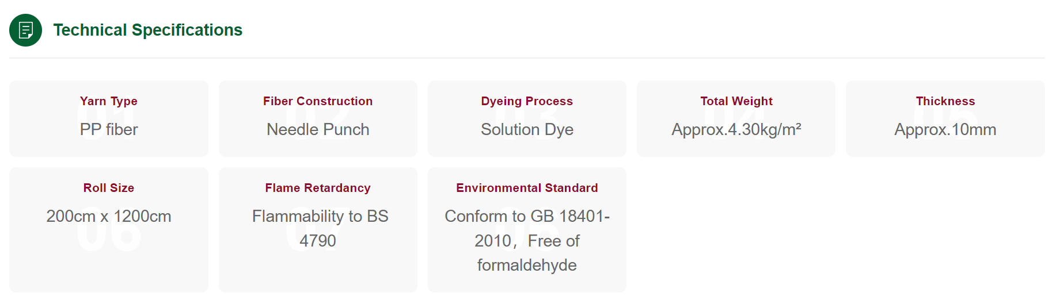Click the Approx.10mm thickness value
Screen dimensions: 1052x304
945,129
